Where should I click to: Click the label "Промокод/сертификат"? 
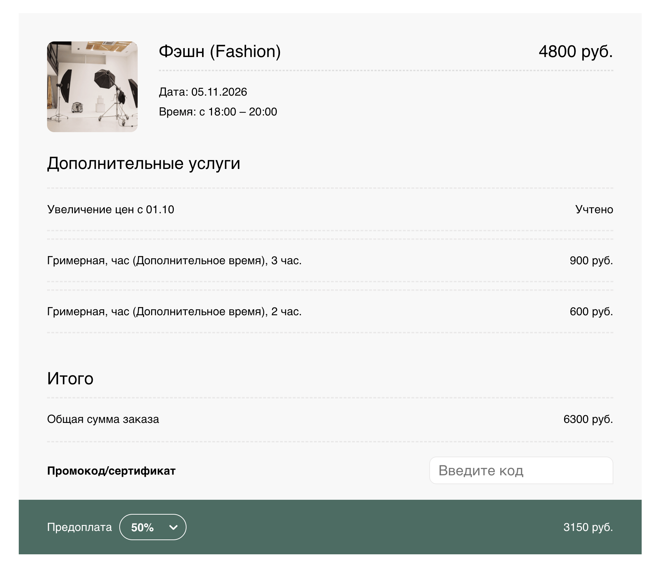tap(111, 471)
